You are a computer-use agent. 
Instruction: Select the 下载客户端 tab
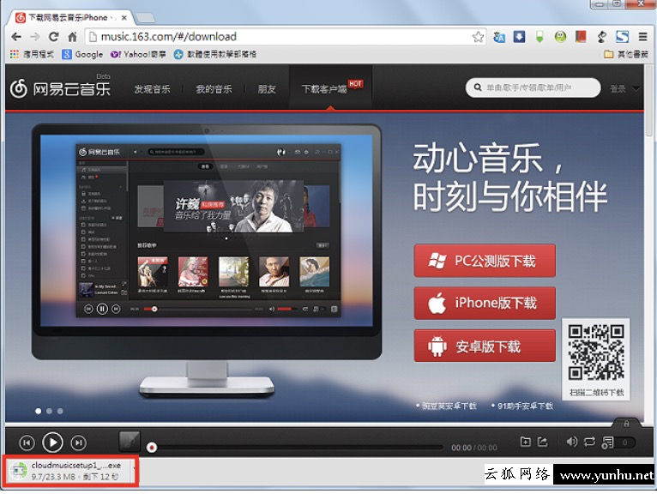click(330, 88)
